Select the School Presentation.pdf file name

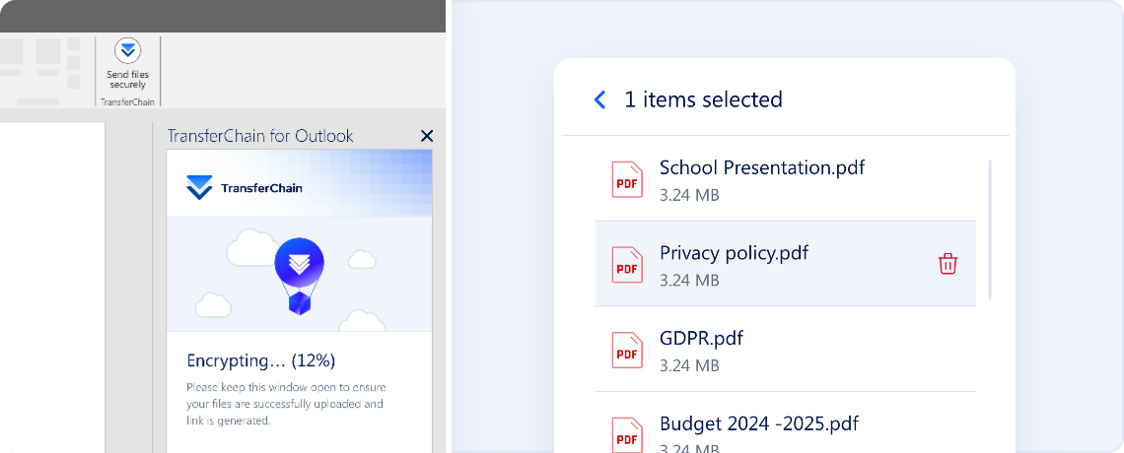(x=761, y=167)
